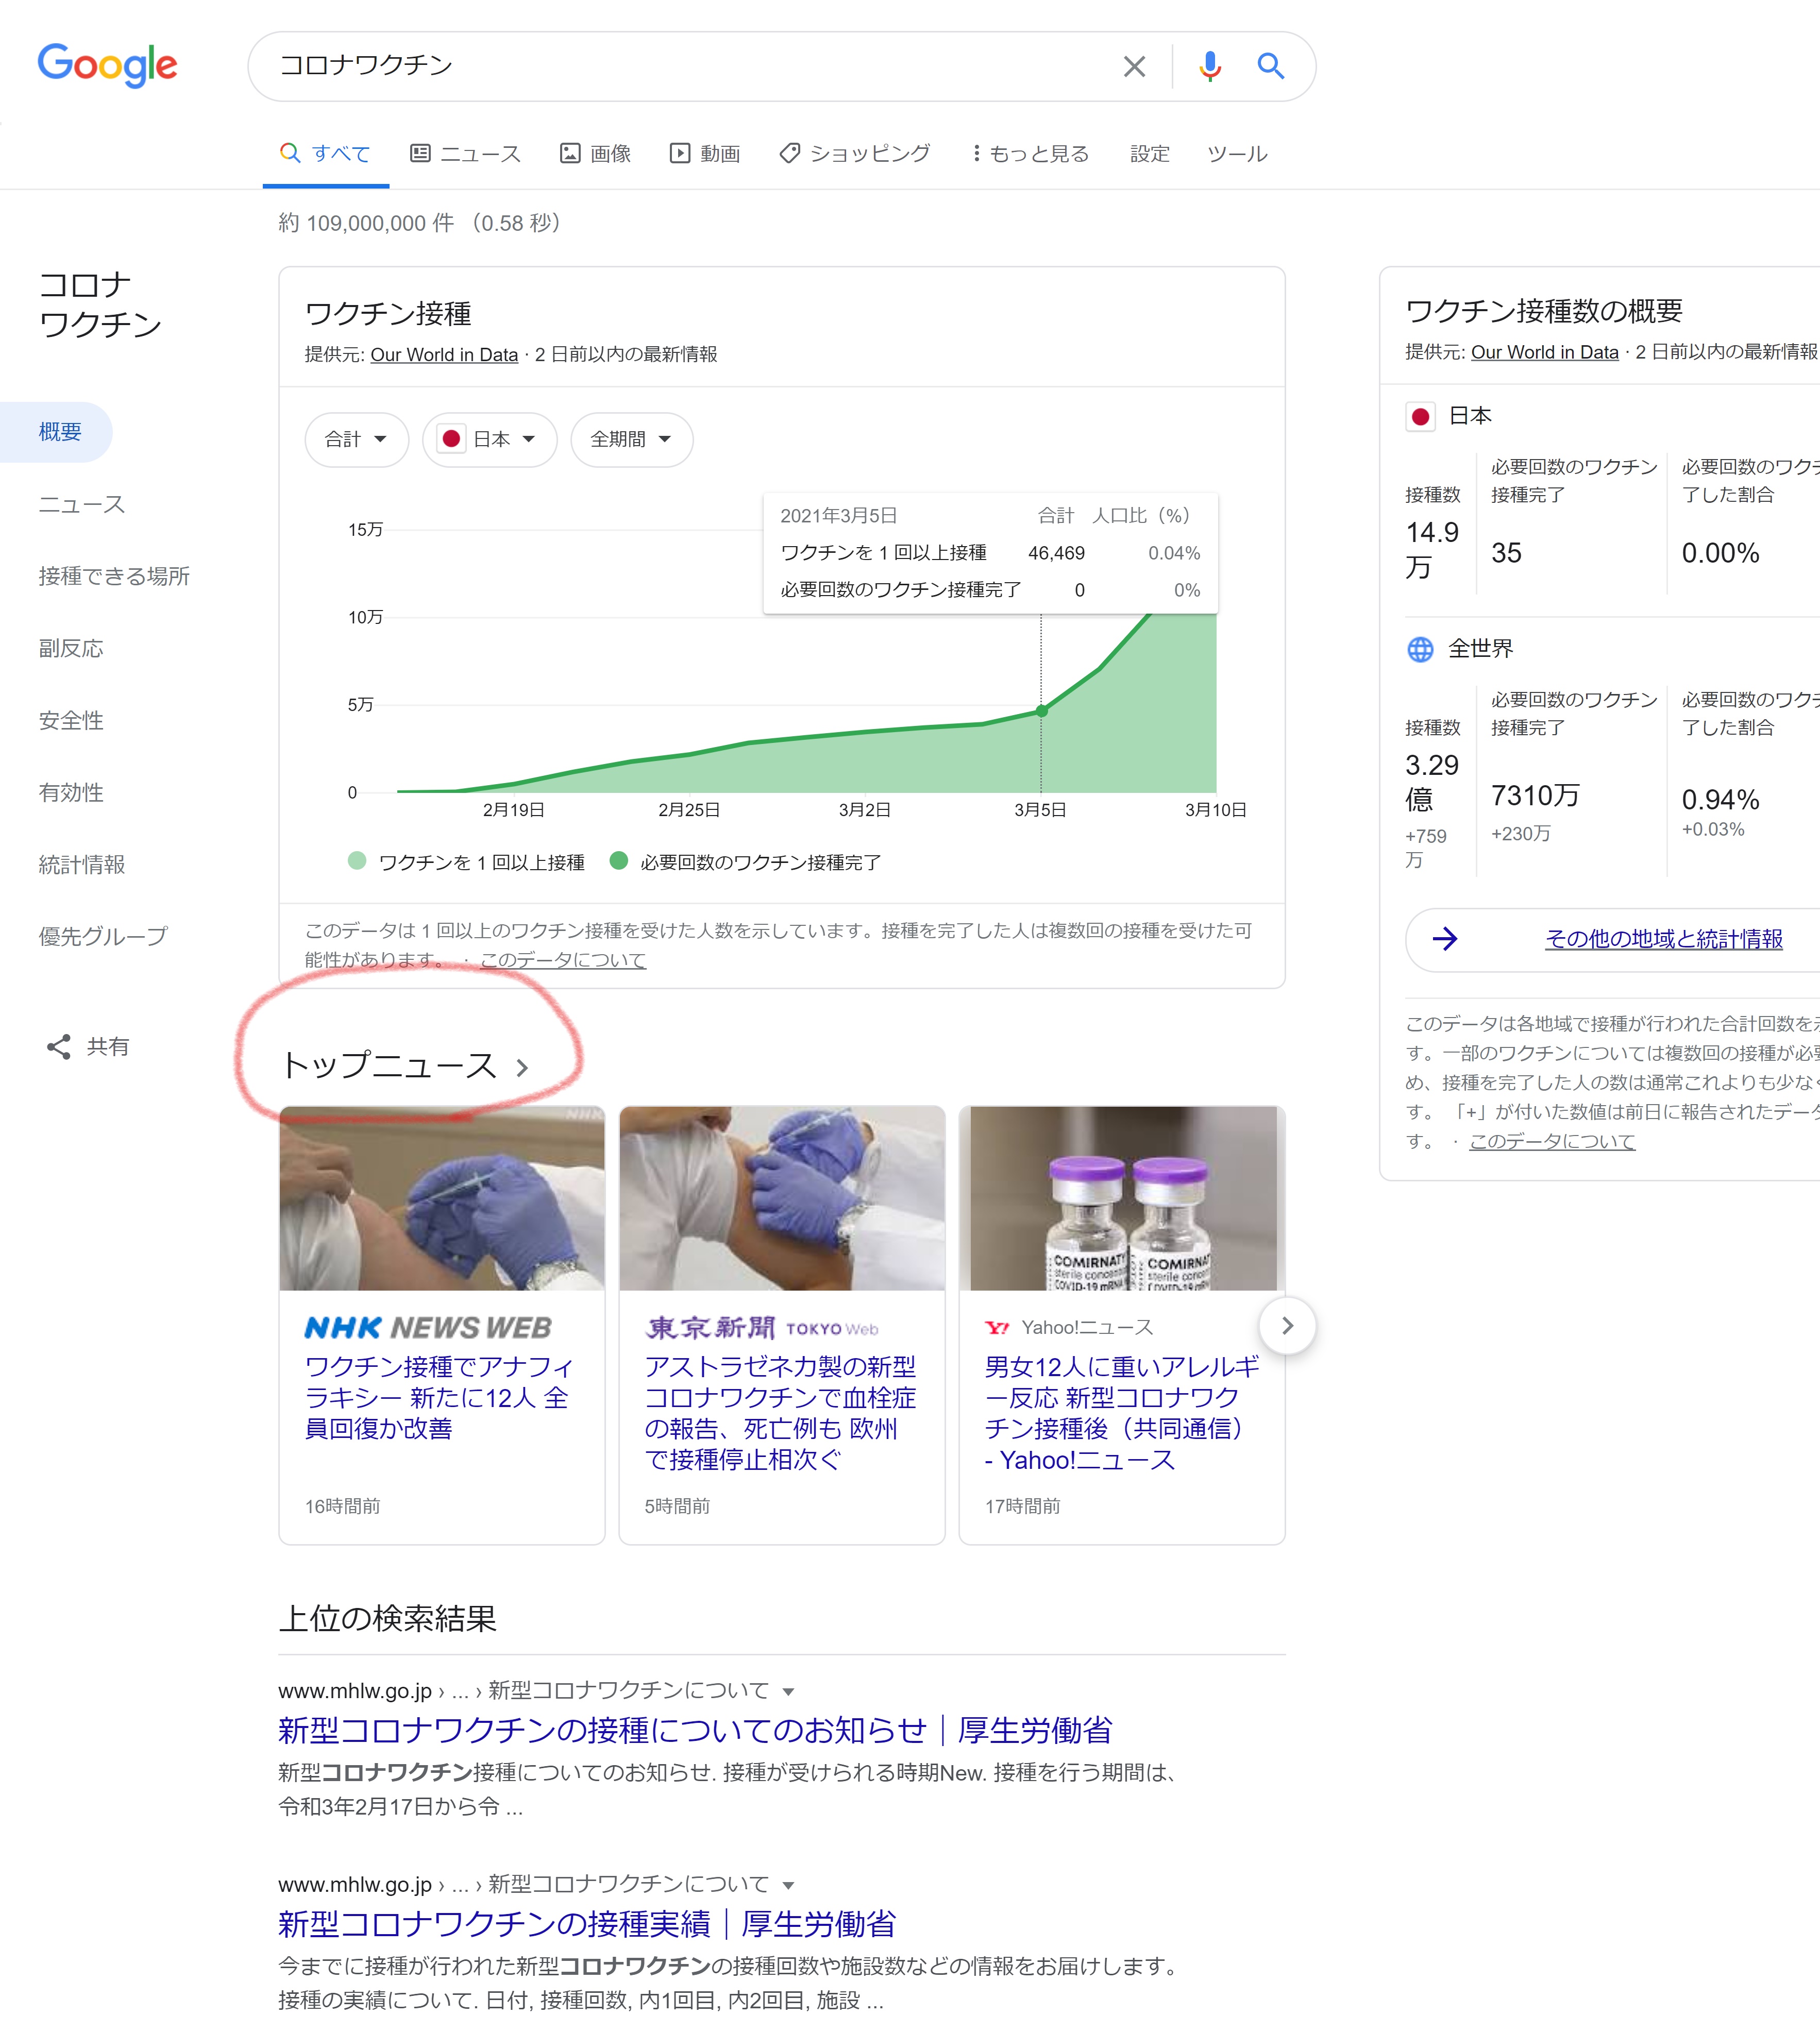
Task: Switch to the ショッピング tab
Action: tap(856, 153)
